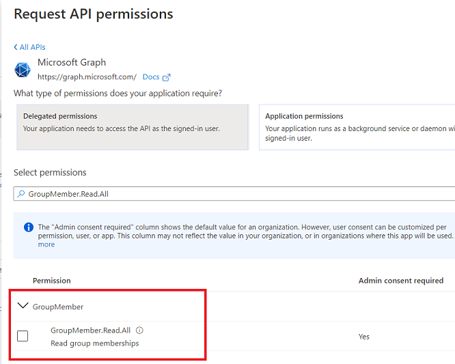Select the Delegated permissions card
The width and height of the screenshot is (455, 364).
pos(133,127)
